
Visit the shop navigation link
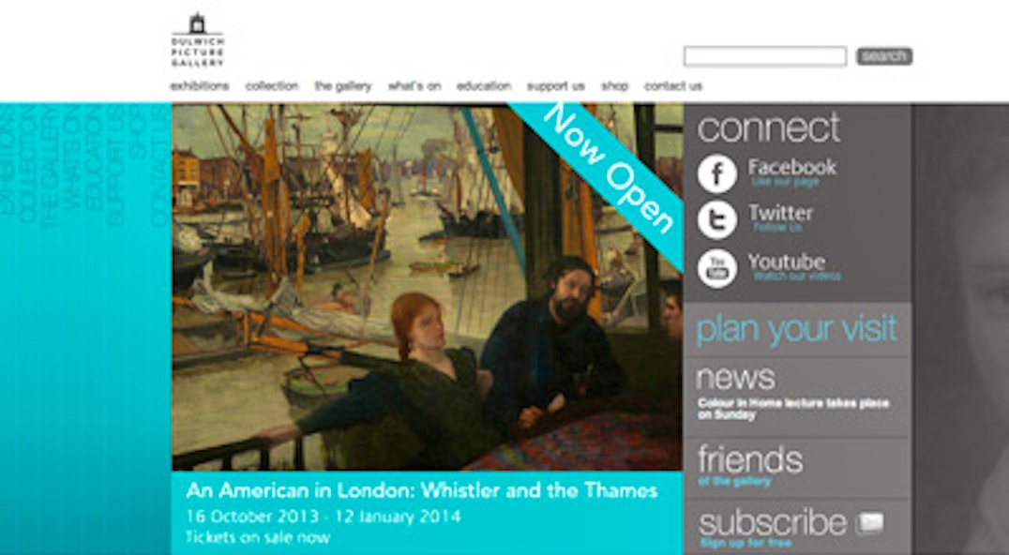tap(614, 86)
